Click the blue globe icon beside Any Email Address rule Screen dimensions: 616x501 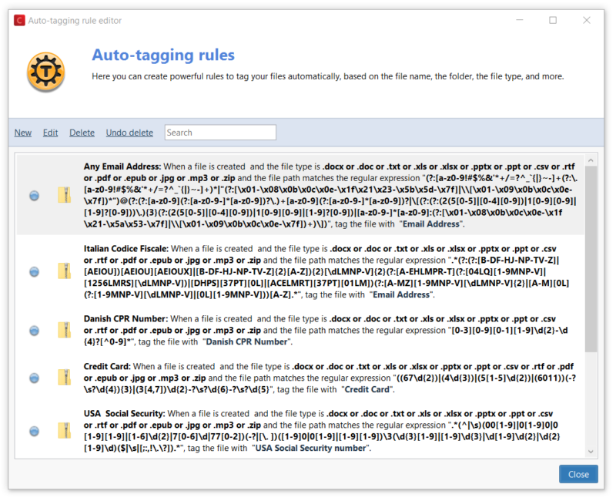click(x=34, y=196)
